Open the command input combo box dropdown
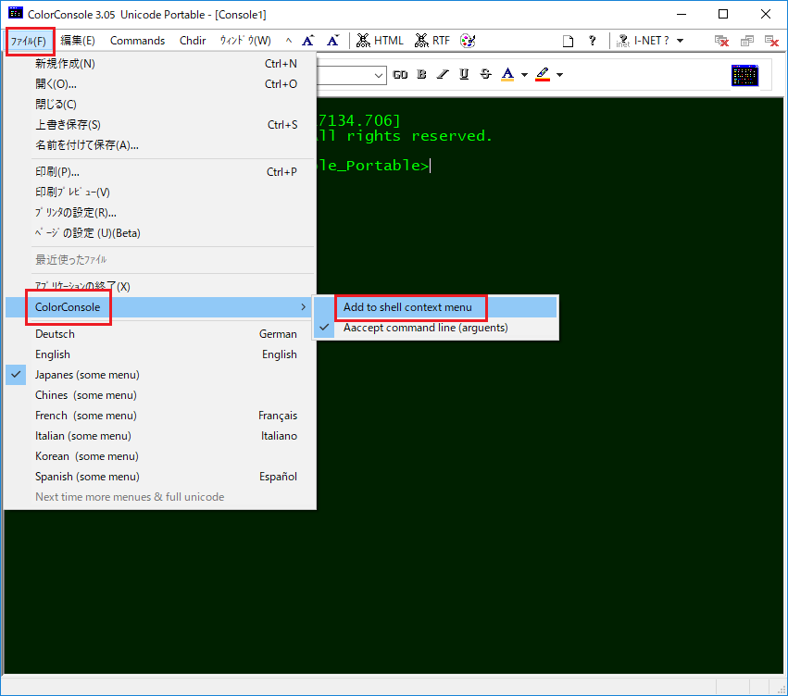This screenshot has height=696, width=788. pos(379,75)
